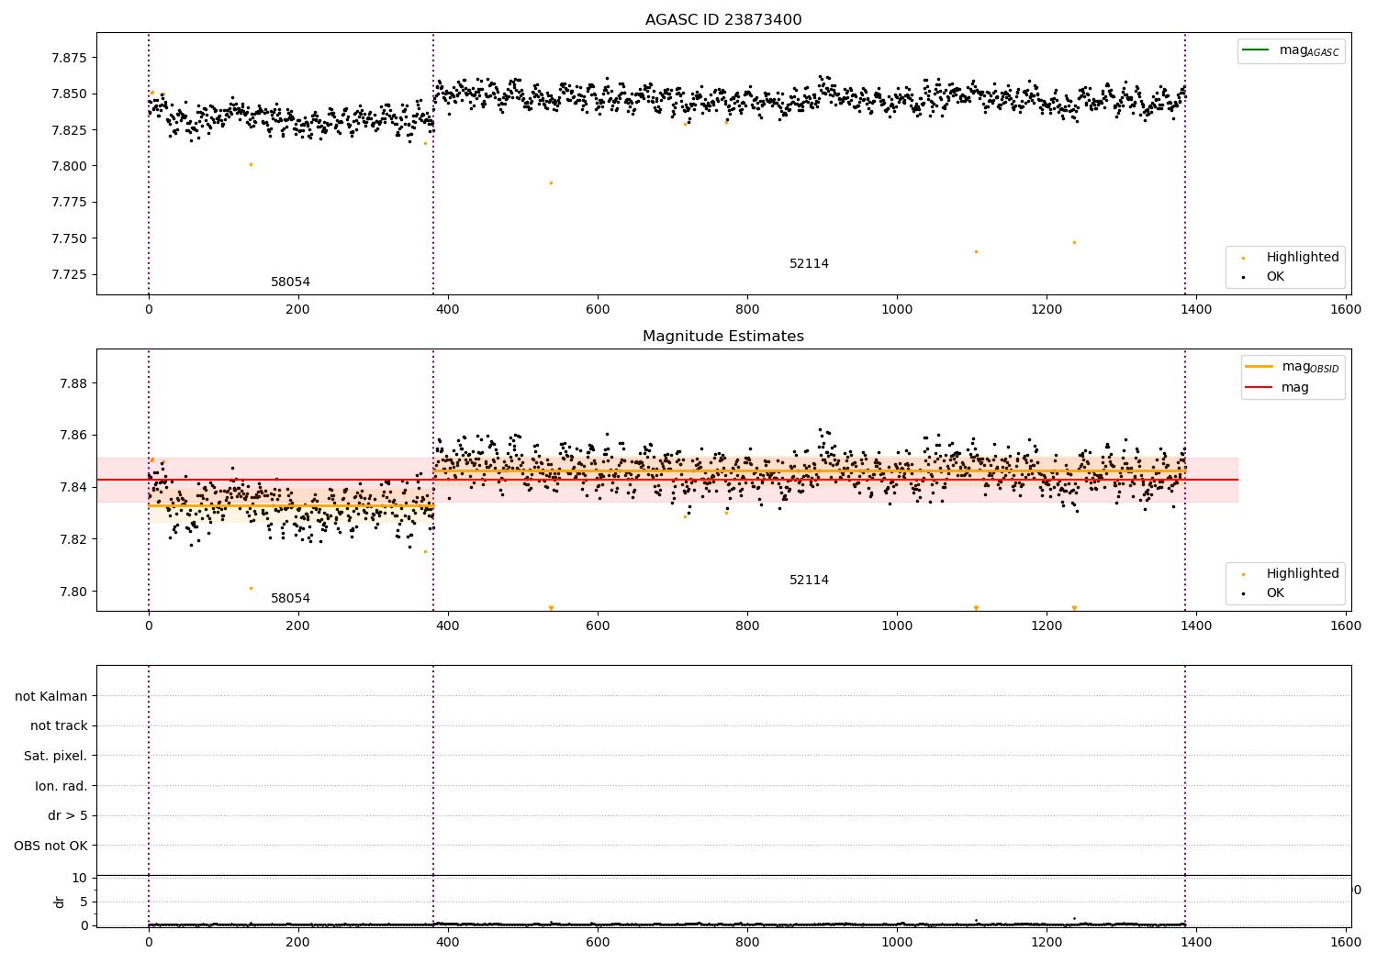Click the Sat. pixel. row label
Image resolution: width=1377 pixels, height=963 pixels.
coord(56,756)
